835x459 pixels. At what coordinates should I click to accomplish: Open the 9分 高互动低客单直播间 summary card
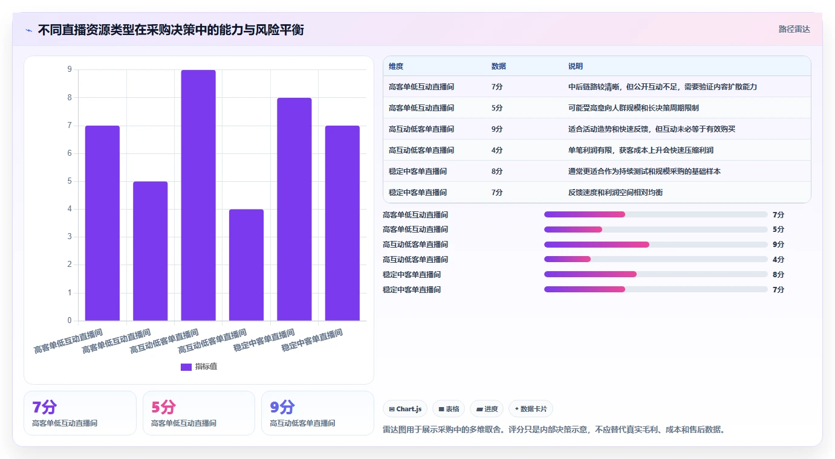click(317, 413)
